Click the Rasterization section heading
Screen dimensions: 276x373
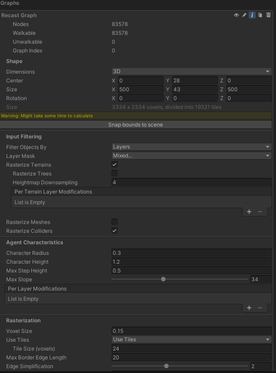click(23, 321)
